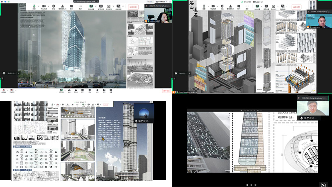The width and height of the screenshot is (332, 187).
Task: Open manage members in top-left meeting toolbar
Action: pos(62,7)
